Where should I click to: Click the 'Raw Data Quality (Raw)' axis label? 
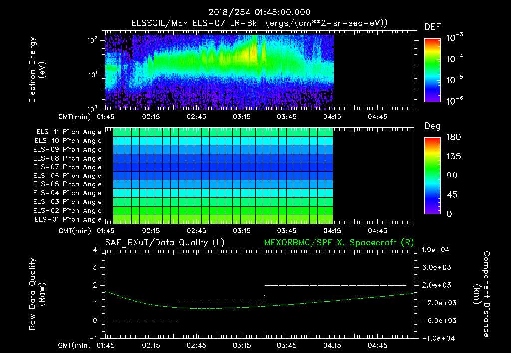click(x=37, y=294)
